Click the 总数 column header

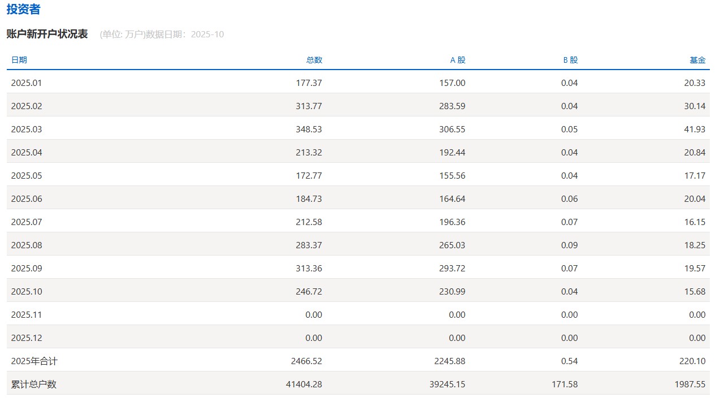click(314, 60)
